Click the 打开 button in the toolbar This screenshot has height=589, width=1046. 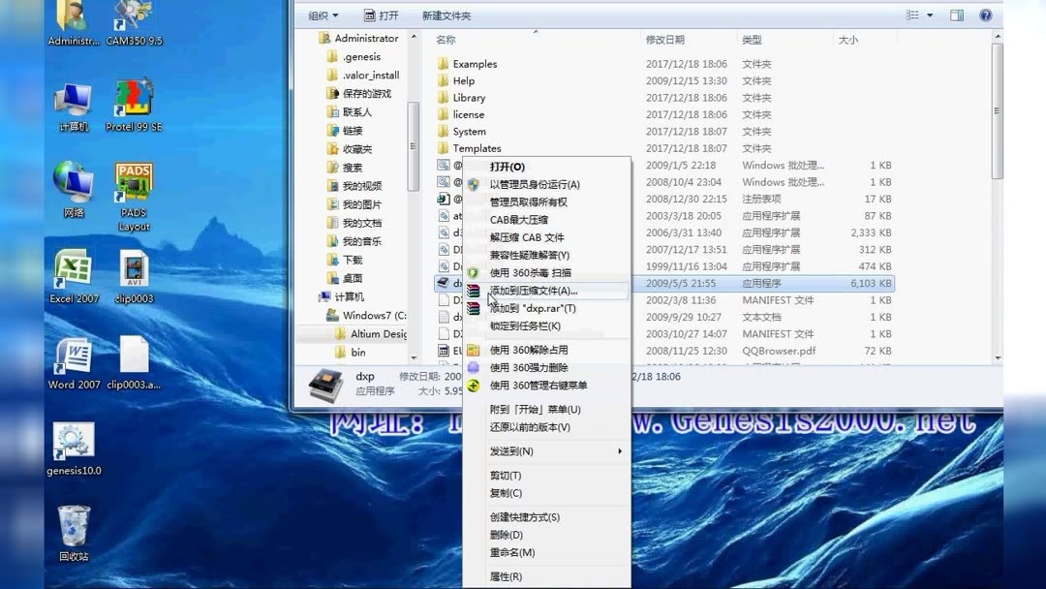point(384,15)
